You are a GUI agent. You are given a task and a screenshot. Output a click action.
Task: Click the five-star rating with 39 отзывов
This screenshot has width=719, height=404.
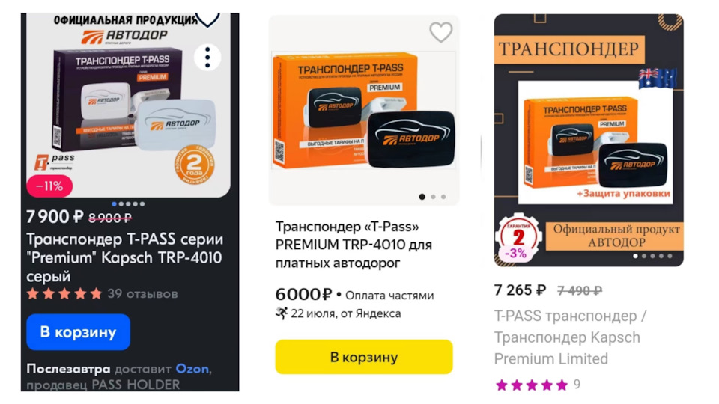pyautogui.click(x=102, y=293)
